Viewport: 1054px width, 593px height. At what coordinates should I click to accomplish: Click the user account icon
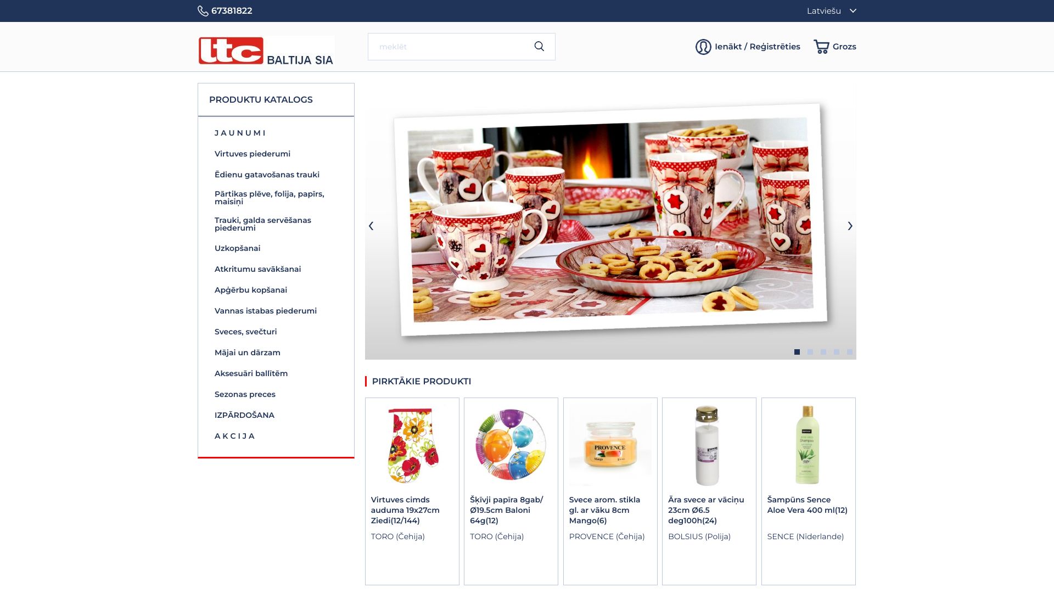point(703,47)
